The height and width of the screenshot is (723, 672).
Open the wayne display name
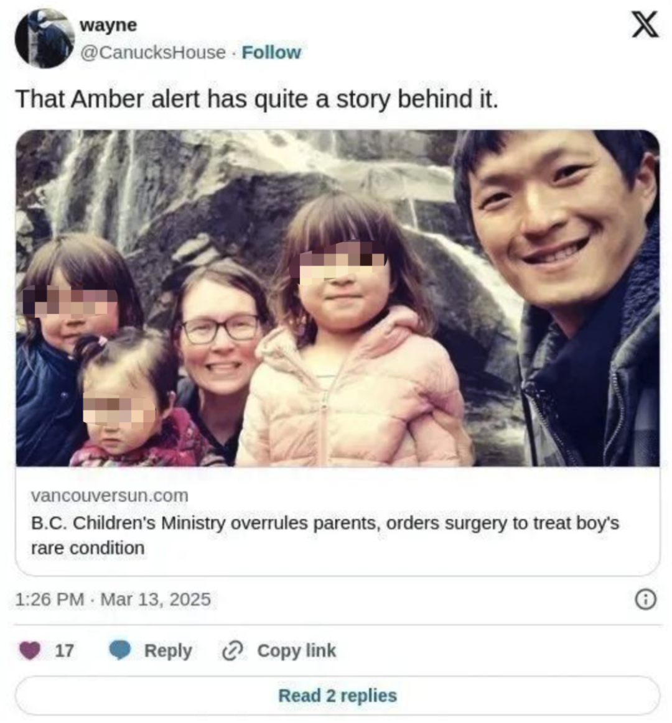pos(108,25)
